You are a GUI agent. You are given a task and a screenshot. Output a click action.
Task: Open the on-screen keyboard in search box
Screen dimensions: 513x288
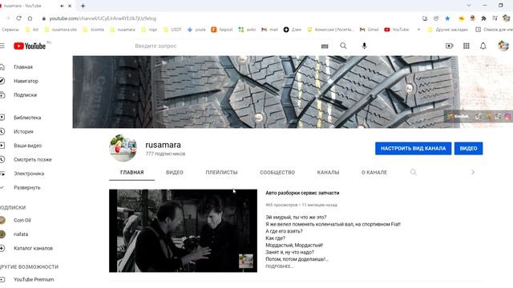pyautogui.click(x=325, y=46)
